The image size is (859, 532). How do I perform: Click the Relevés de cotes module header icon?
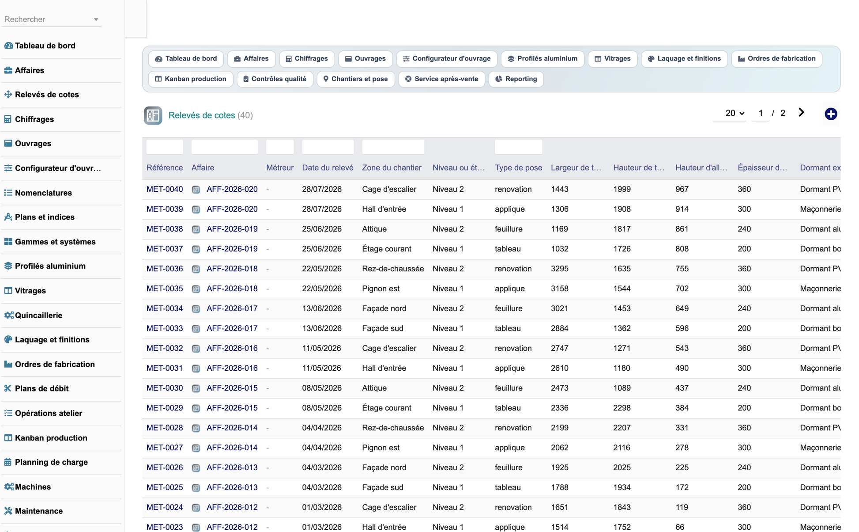click(153, 115)
